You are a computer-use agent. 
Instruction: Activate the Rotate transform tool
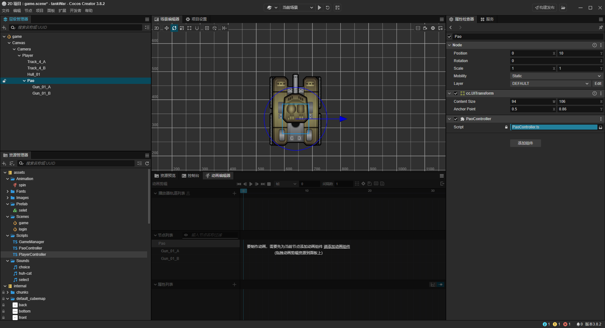(174, 28)
